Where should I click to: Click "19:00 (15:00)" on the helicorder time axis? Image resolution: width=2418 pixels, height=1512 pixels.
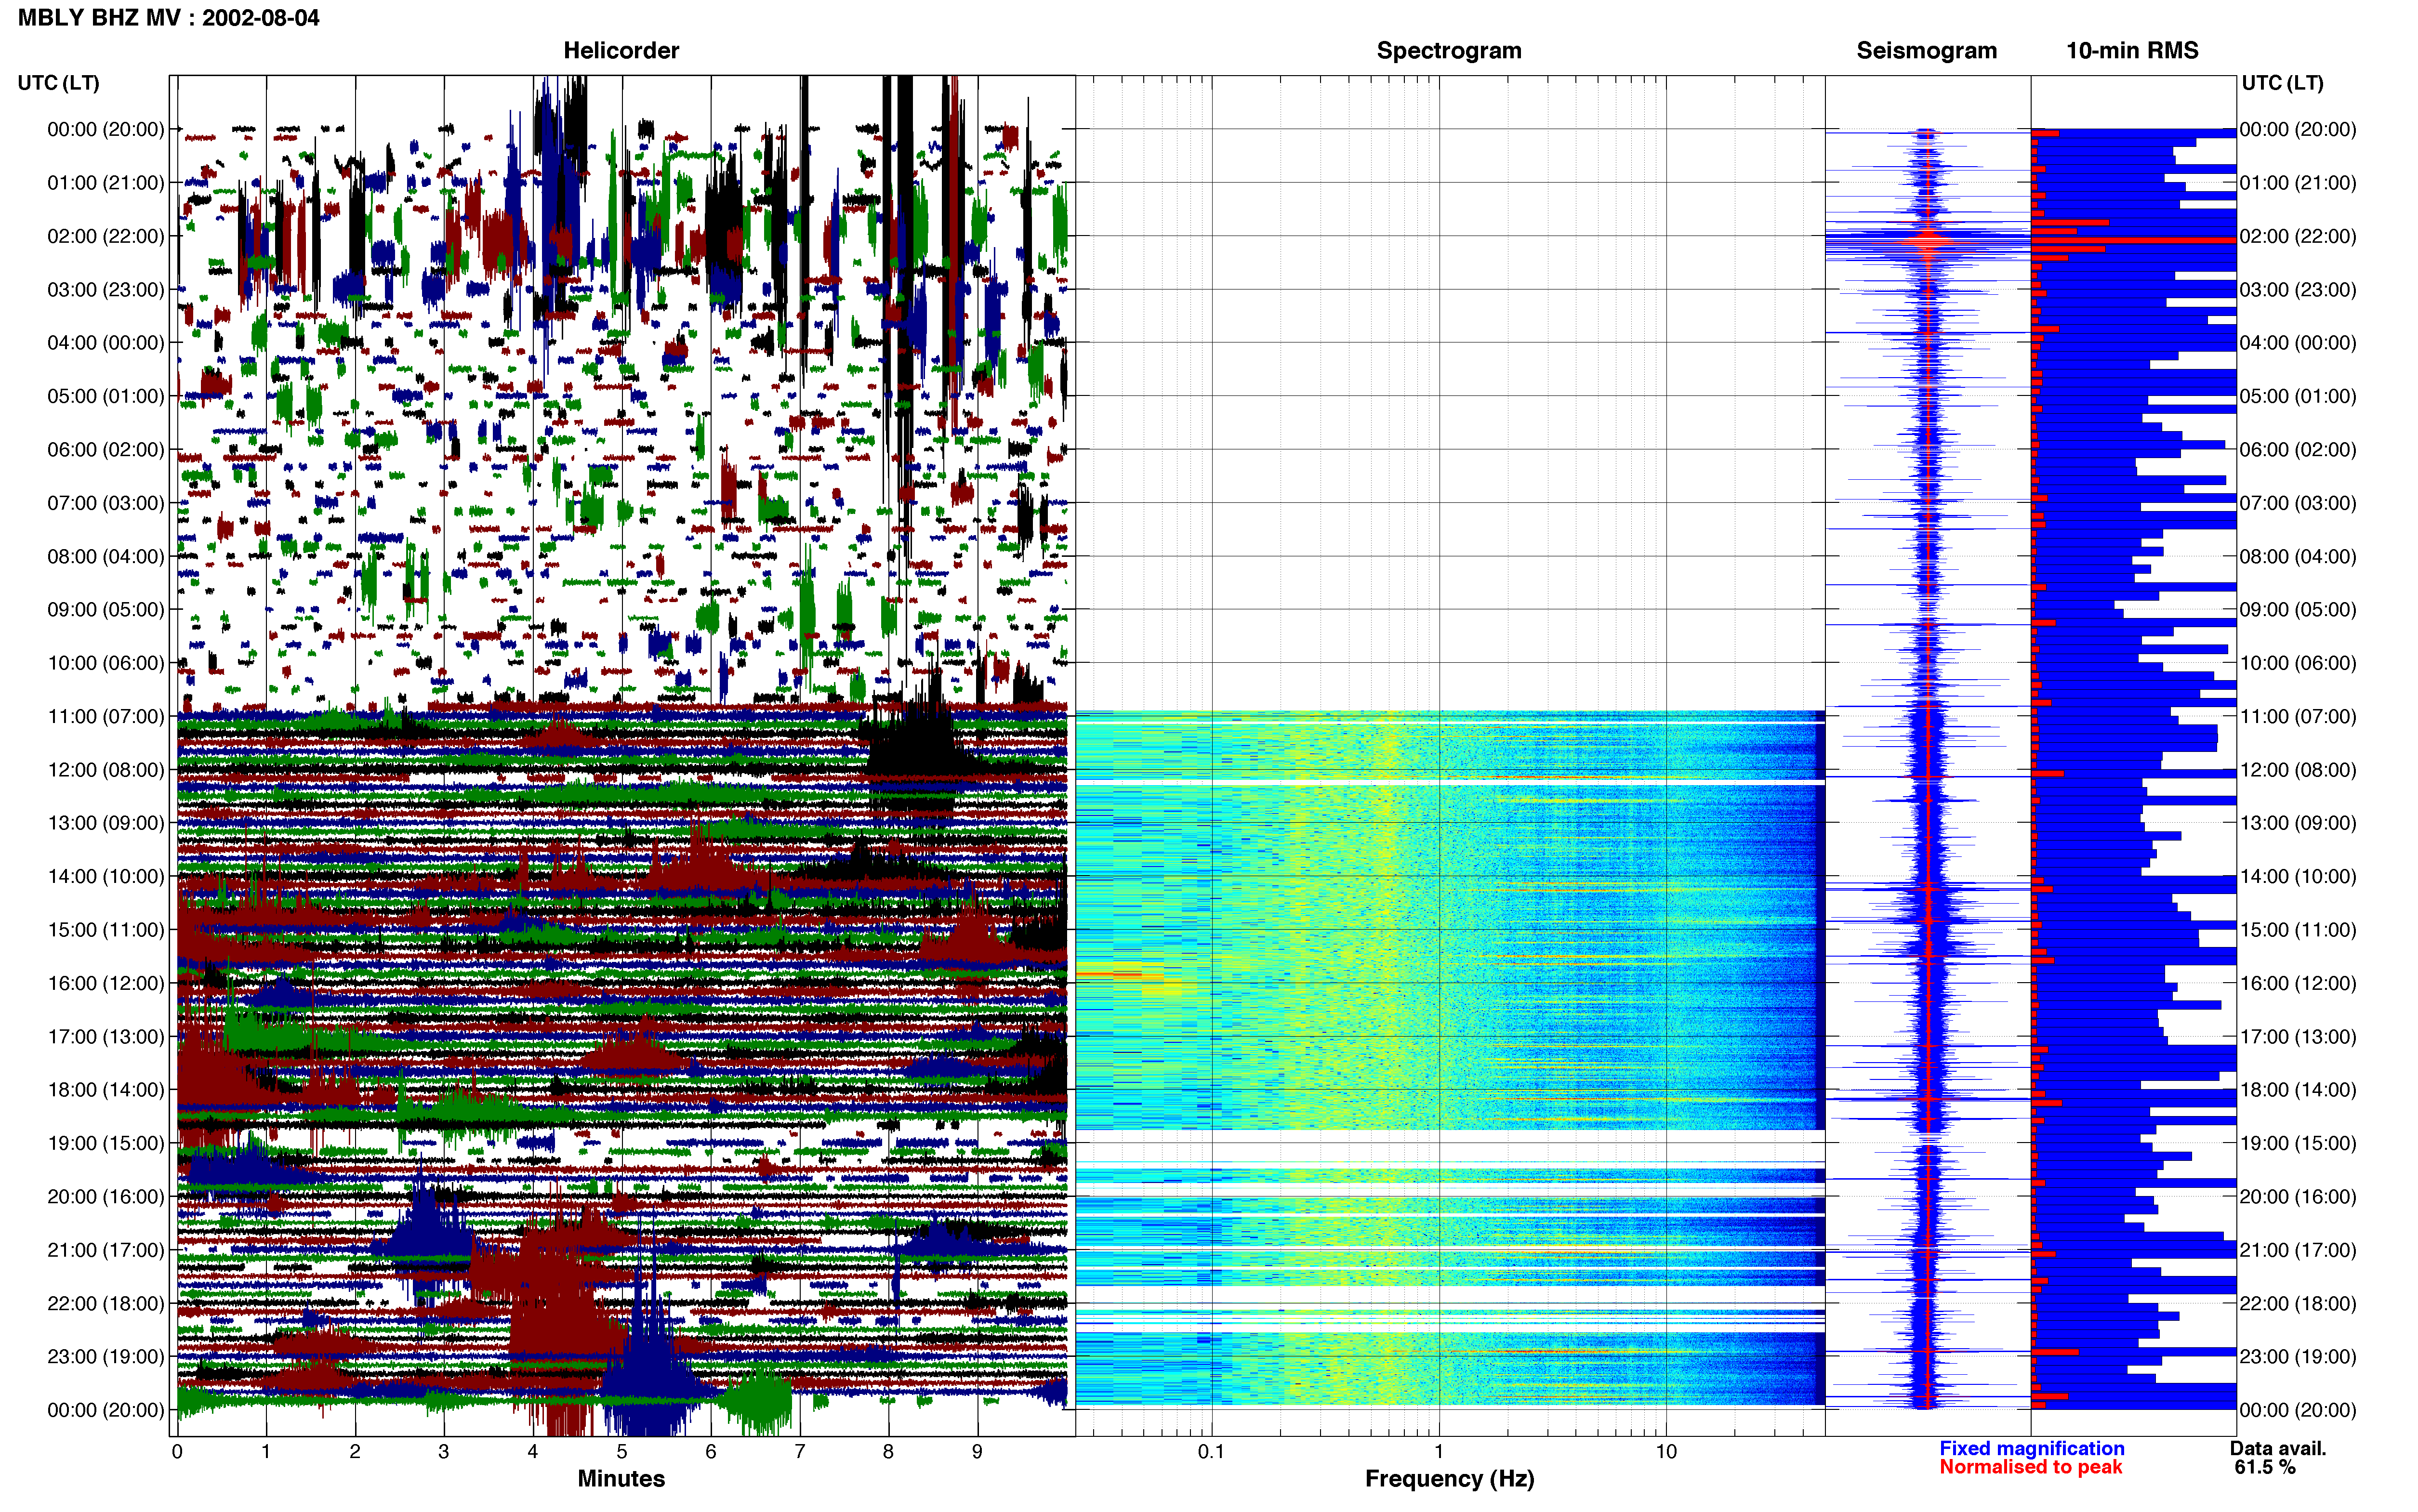106,1143
